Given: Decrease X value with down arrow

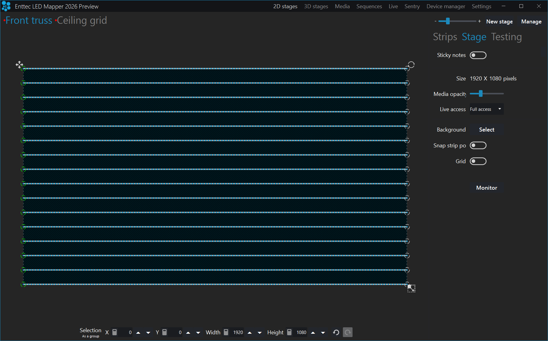Looking at the screenshot, I should coord(148,332).
